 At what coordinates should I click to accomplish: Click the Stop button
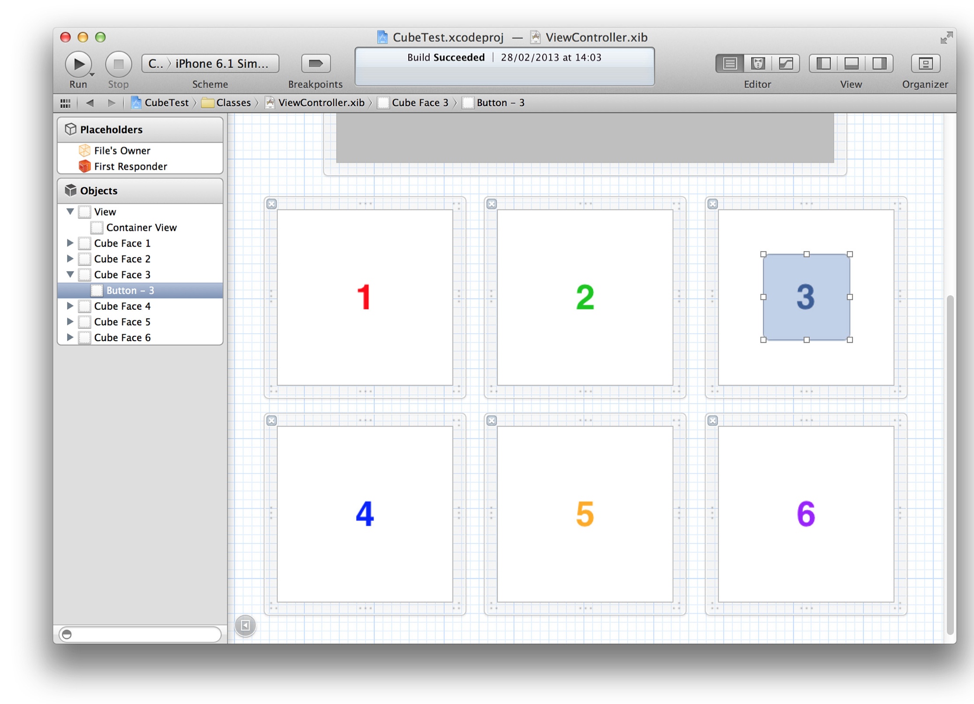119,63
